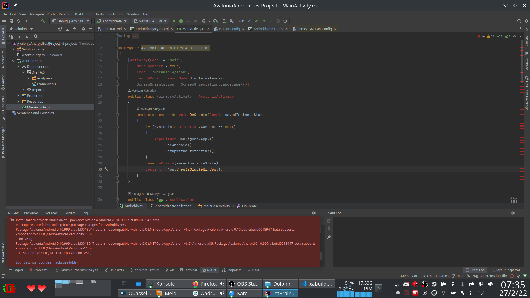This screenshot has width=530, height=298.
Task: Open Search Everywhere magnifier in toolbar
Action: click(519, 21)
